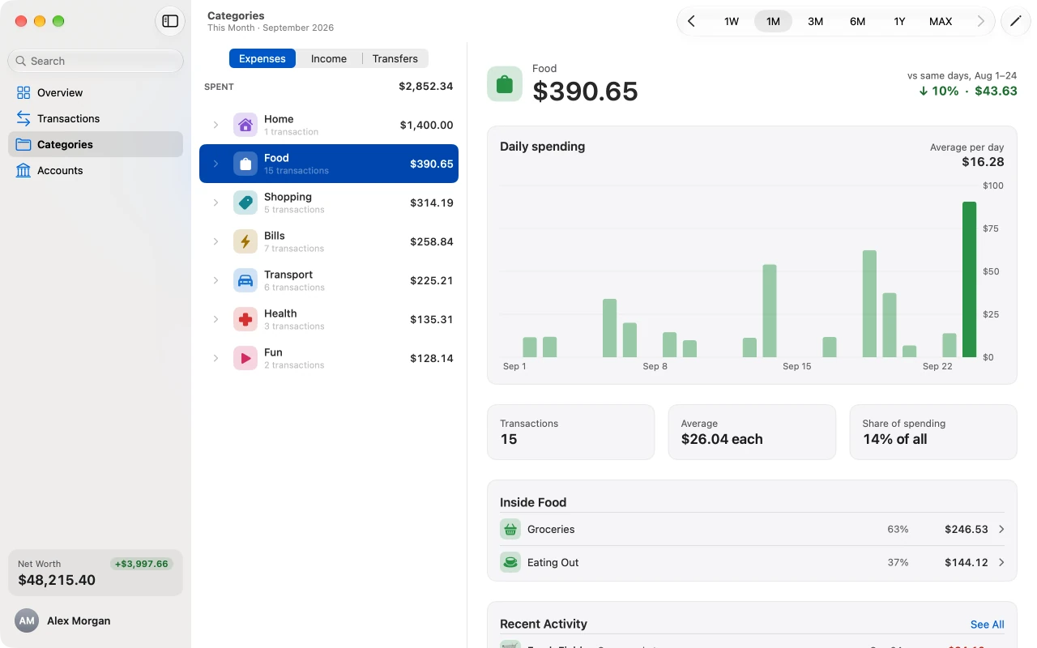Click the Alex Morgan profile name
Viewport: 1037px width, 648px height.
point(79,620)
